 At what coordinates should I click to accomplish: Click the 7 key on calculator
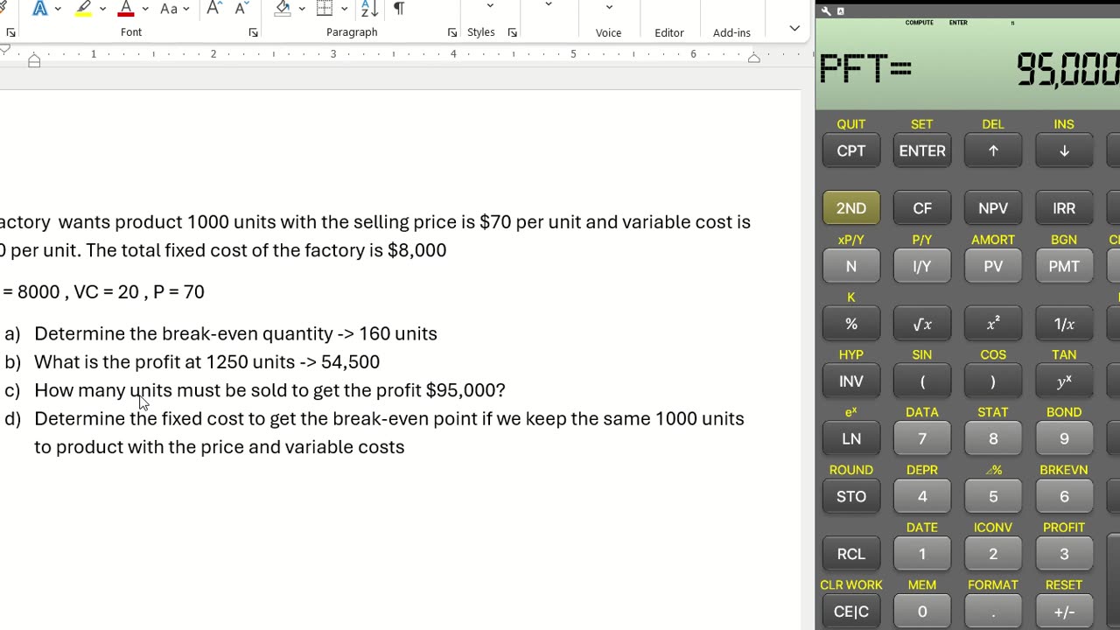coord(922,438)
